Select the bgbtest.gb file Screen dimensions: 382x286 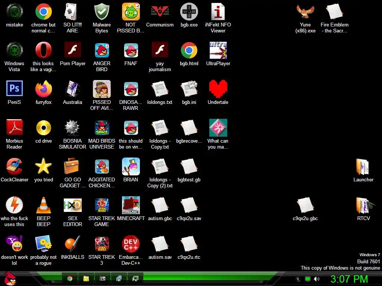[189, 166]
